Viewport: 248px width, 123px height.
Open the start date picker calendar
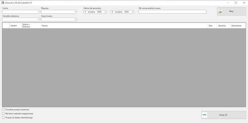pos(105,12)
